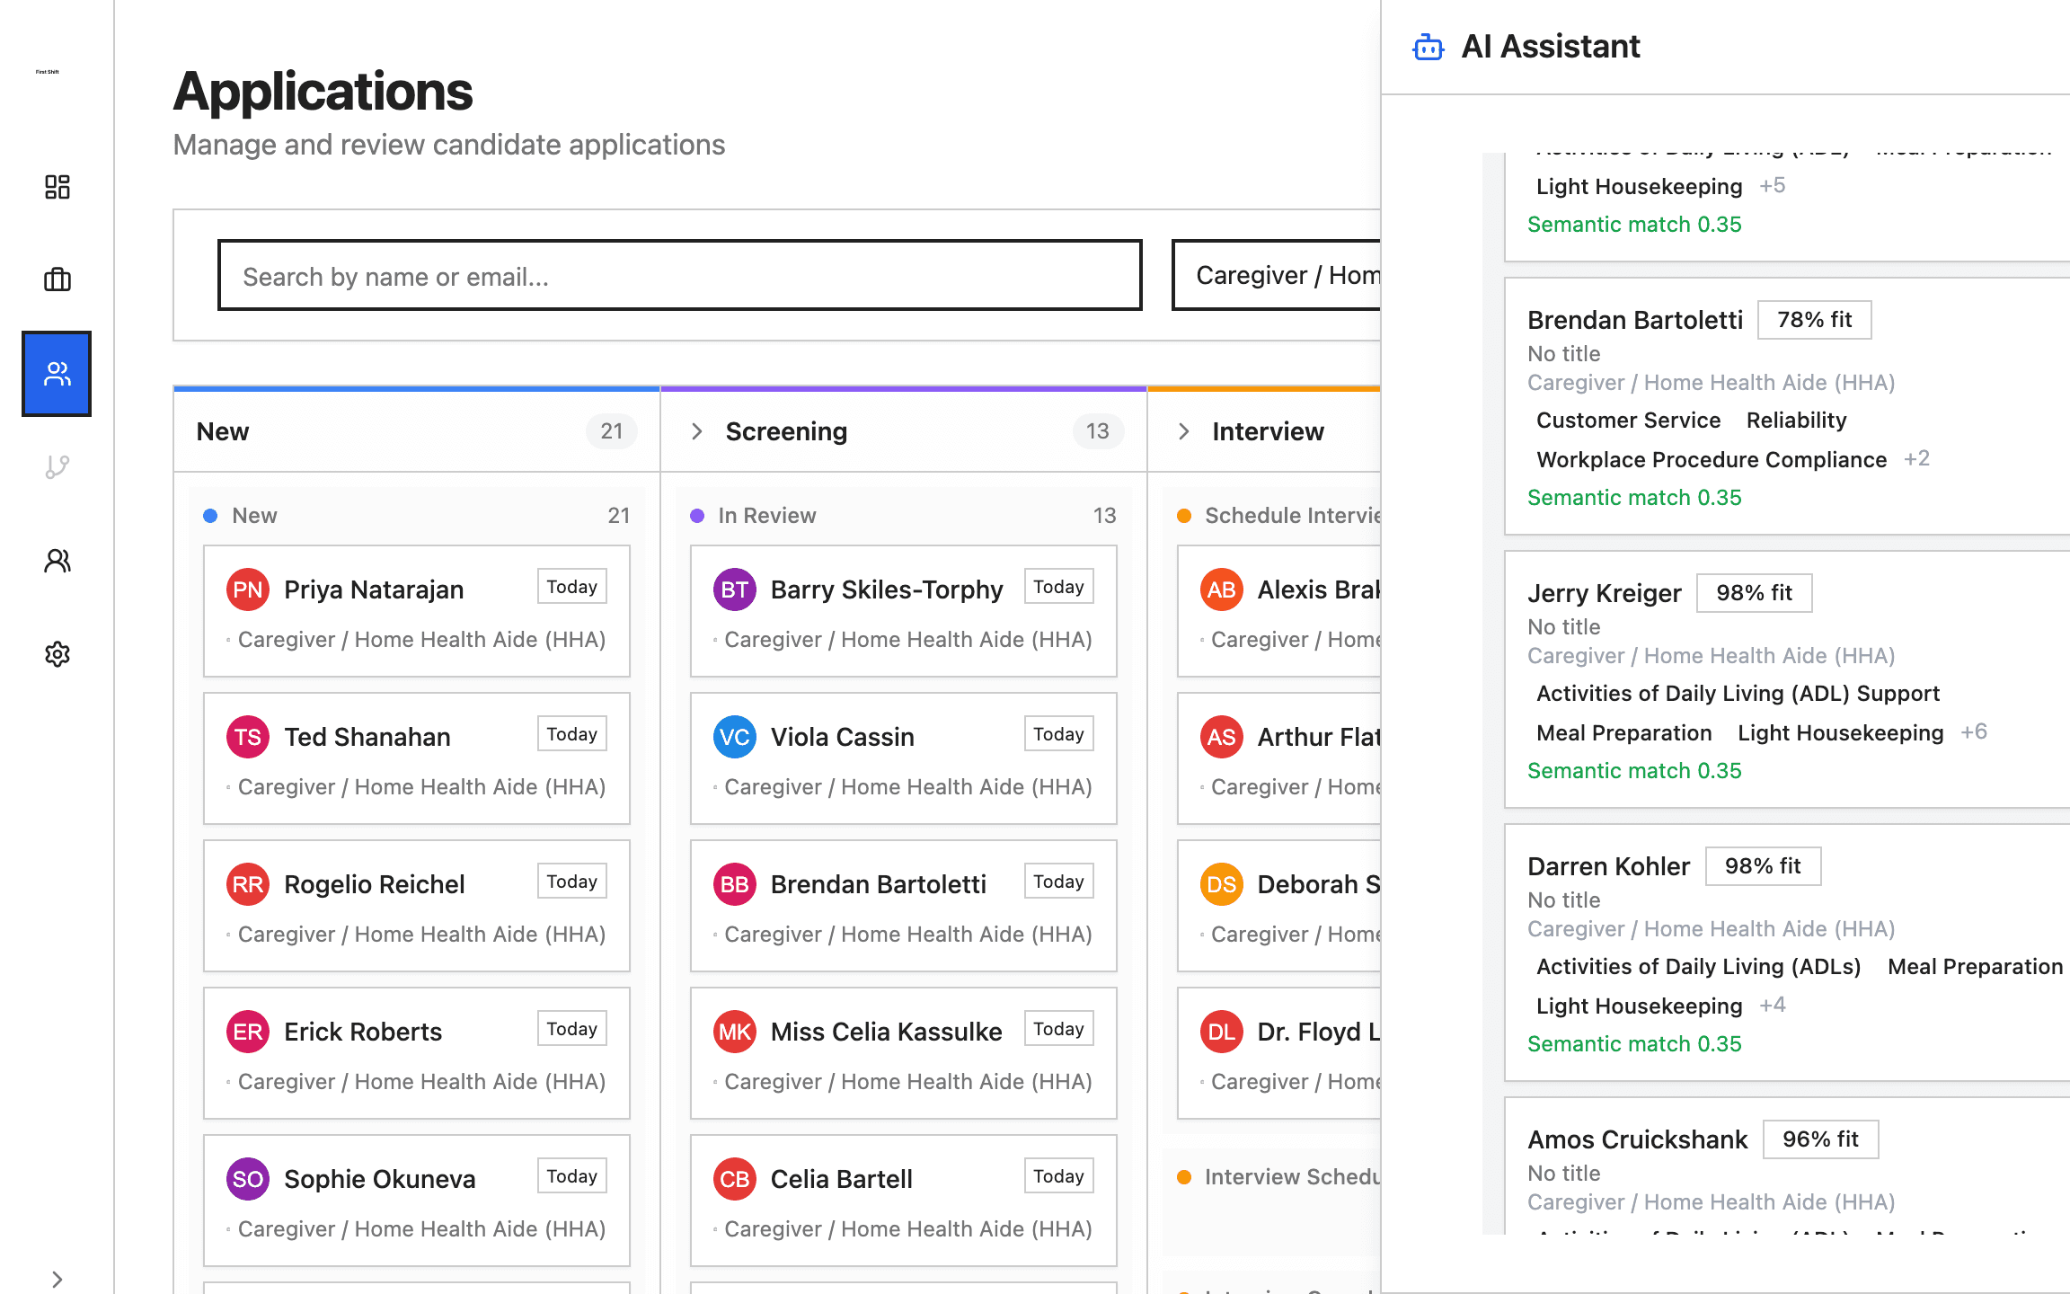The width and height of the screenshot is (2070, 1294).
Task: Click the AS avatar of Arthur
Action: 1222,737
